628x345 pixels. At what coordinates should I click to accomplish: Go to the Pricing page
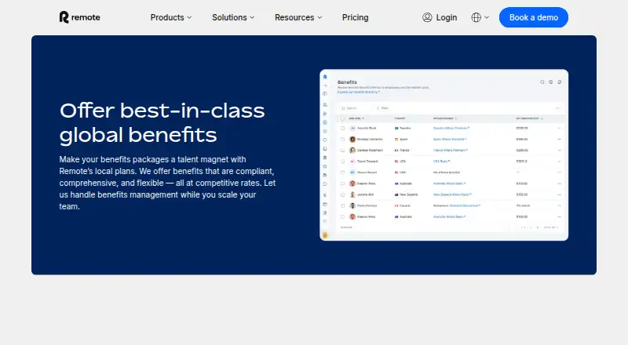[x=356, y=17]
